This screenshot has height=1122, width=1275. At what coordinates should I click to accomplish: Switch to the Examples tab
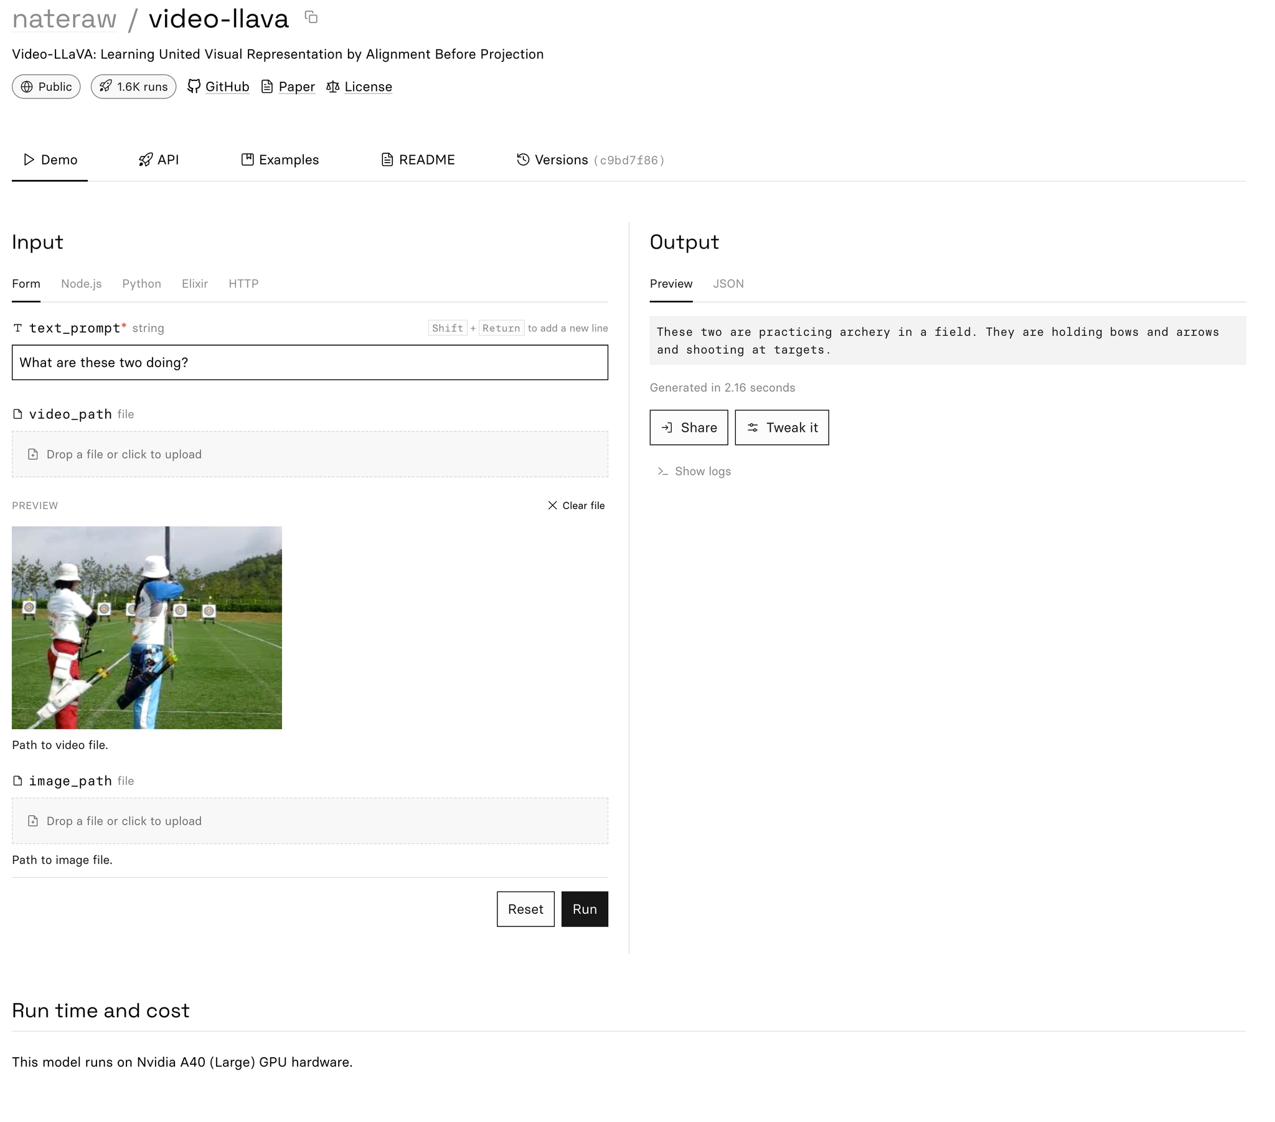[x=280, y=160]
